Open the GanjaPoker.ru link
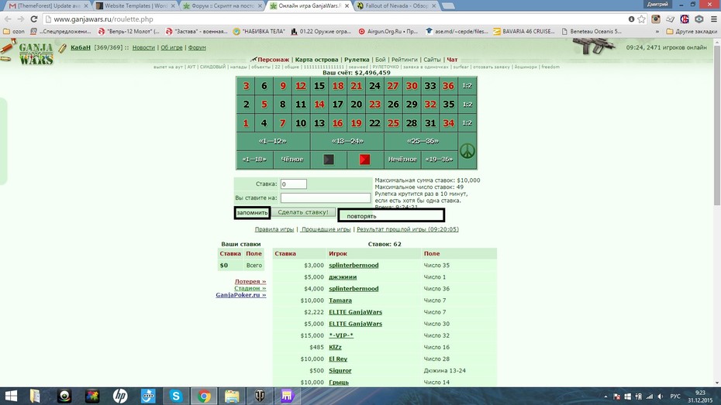Image resolution: width=721 pixels, height=405 pixels. (x=241, y=295)
